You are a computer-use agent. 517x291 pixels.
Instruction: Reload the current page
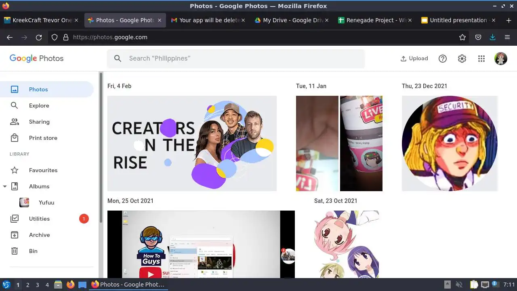pyautogui.click(x=39, y=37)
